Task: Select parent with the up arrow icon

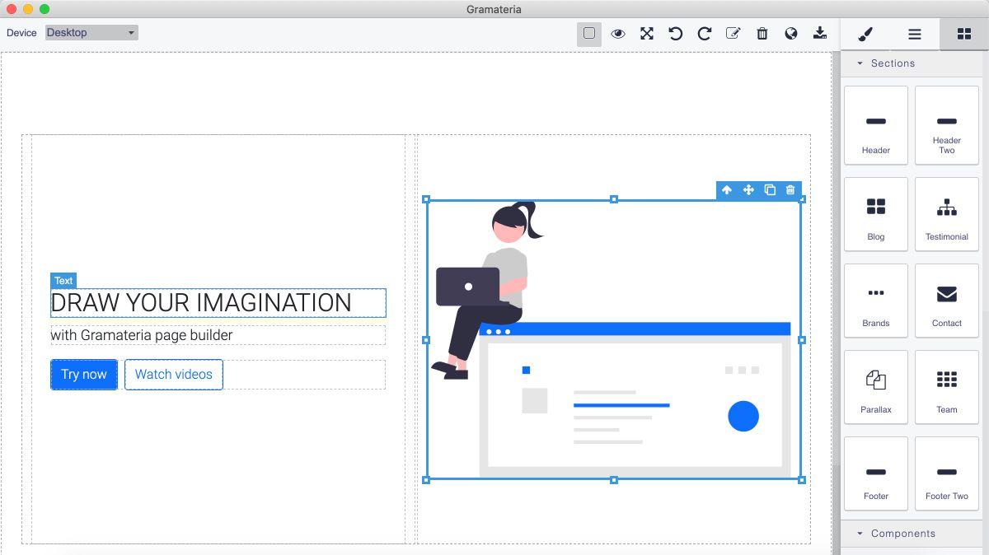Action: [x=727, y=190]
